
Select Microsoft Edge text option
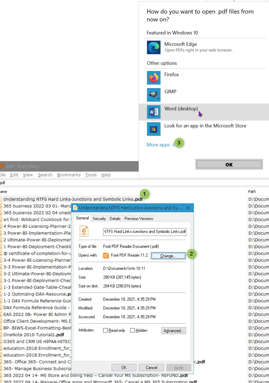pyautogui.click(x=181, y=44)
